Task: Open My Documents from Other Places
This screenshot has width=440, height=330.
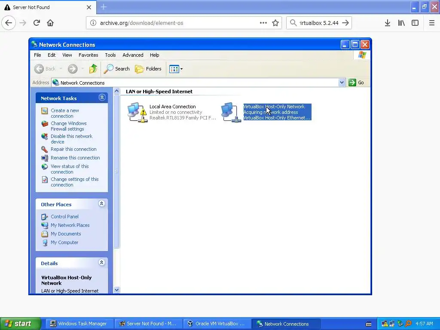Action: [66, 234]
